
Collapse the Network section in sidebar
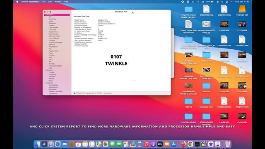(x=45, y=70)
